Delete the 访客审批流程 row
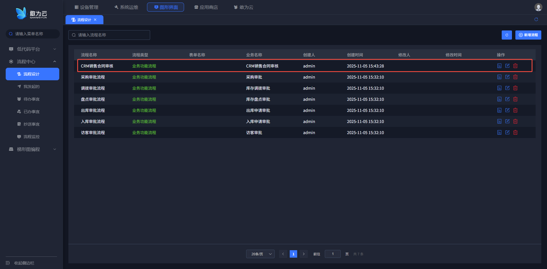This screenshot has width=547, height=269. (515, 132)
